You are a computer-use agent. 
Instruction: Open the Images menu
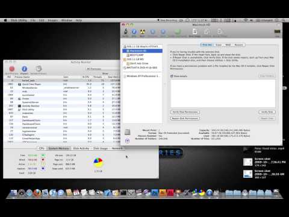pyautogui.click(x=52, y=20)
